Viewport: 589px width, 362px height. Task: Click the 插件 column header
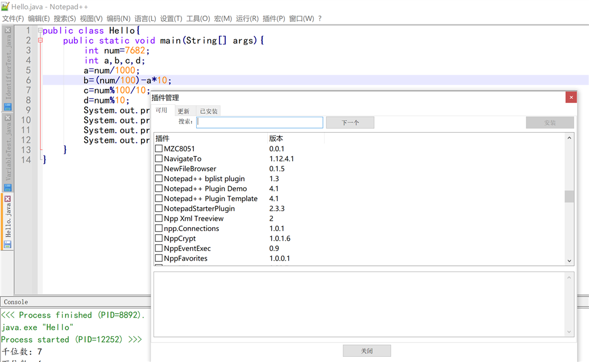[x=211, y=138]
